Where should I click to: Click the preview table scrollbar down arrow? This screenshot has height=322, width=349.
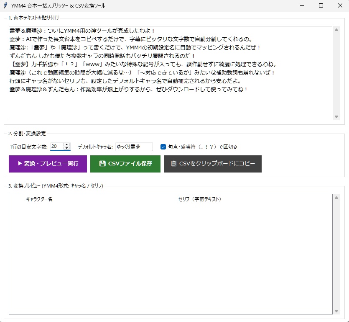click(336, 311)
